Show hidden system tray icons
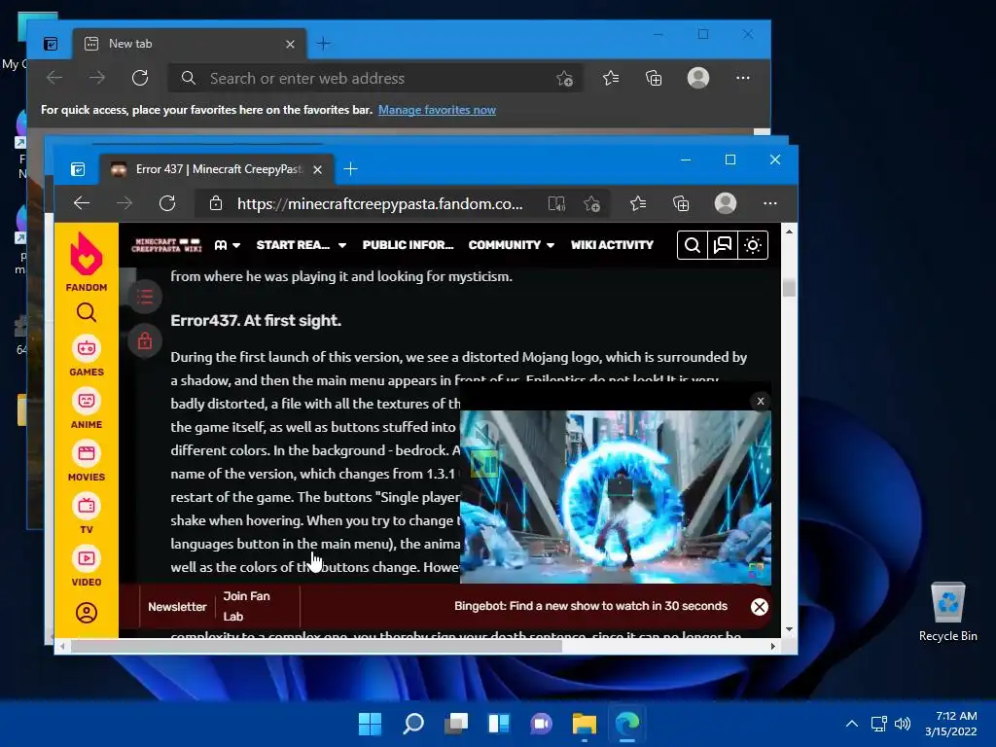The width and height of the screenshot is (996, 747). coord(852,724)
